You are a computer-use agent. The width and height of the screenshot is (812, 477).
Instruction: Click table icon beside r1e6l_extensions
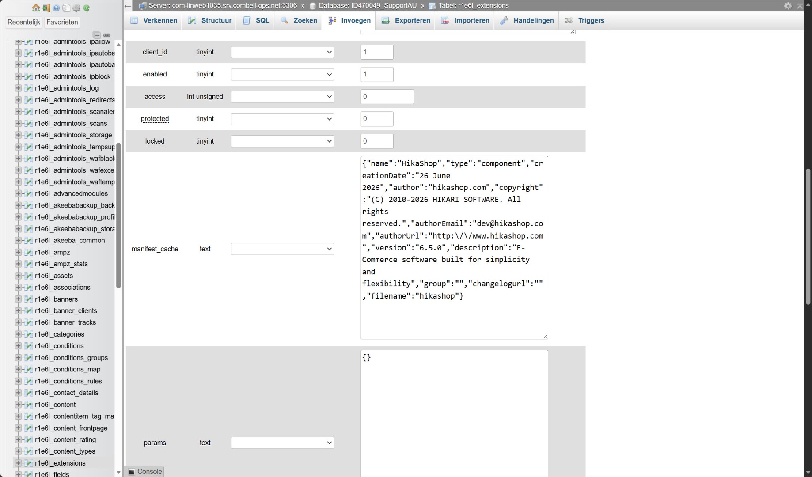tap(29, 463)
